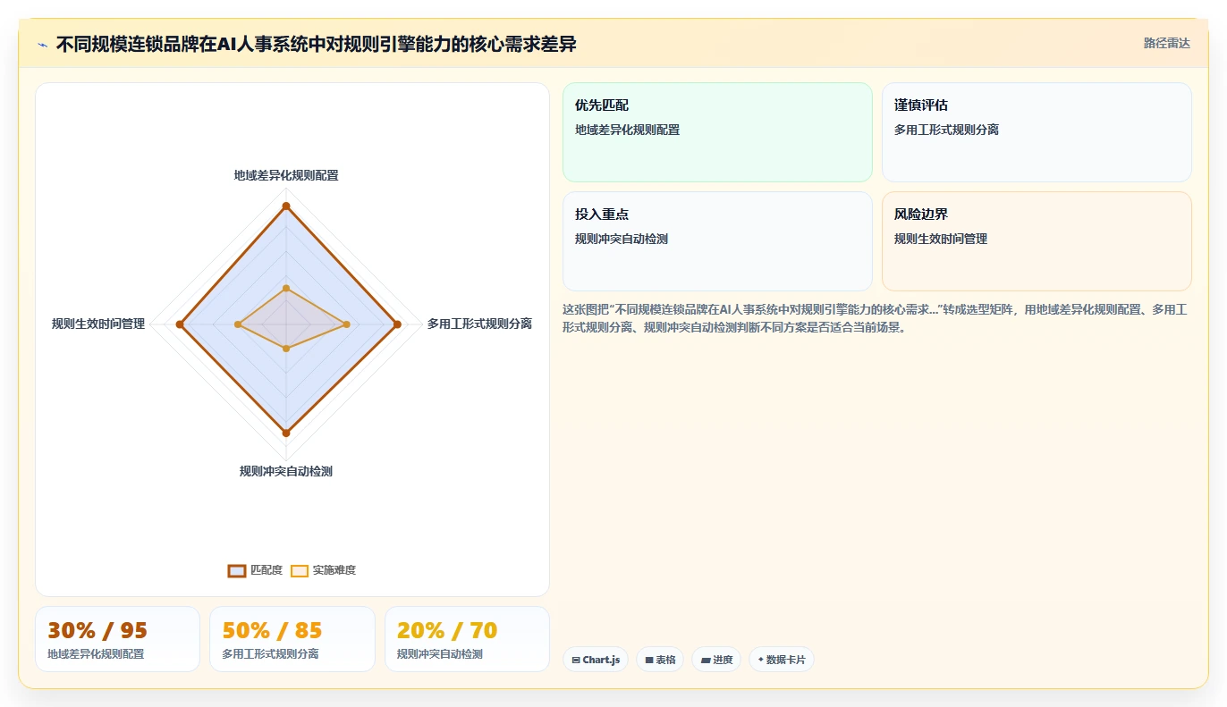Click the 多用工形式规则分离 radar axis label
Image resolution: width=1227 pixels, height=707 pixels.
(479, 324)
